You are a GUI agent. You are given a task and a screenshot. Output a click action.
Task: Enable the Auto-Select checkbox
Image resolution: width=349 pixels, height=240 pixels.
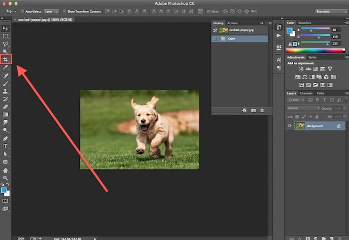(22, 11)
